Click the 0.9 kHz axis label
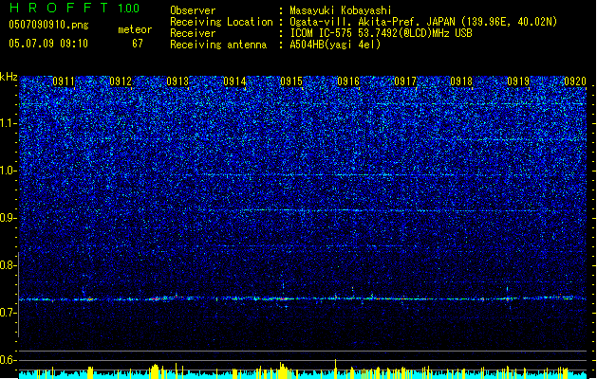The height and width of the screenshot is (379, 597). click(9, 218)
